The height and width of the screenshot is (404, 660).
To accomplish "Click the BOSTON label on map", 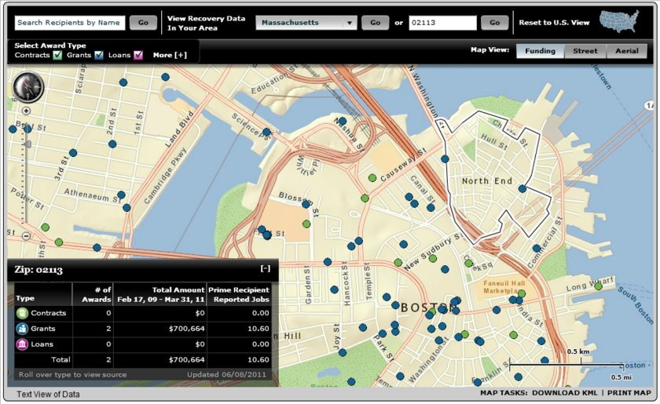I will point(431,308).
